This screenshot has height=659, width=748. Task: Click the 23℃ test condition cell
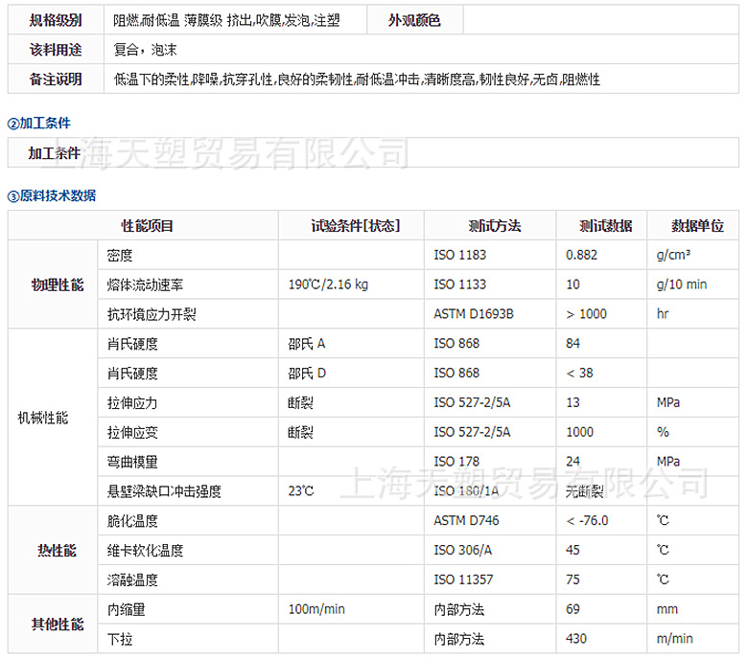(x=352, y=491)
